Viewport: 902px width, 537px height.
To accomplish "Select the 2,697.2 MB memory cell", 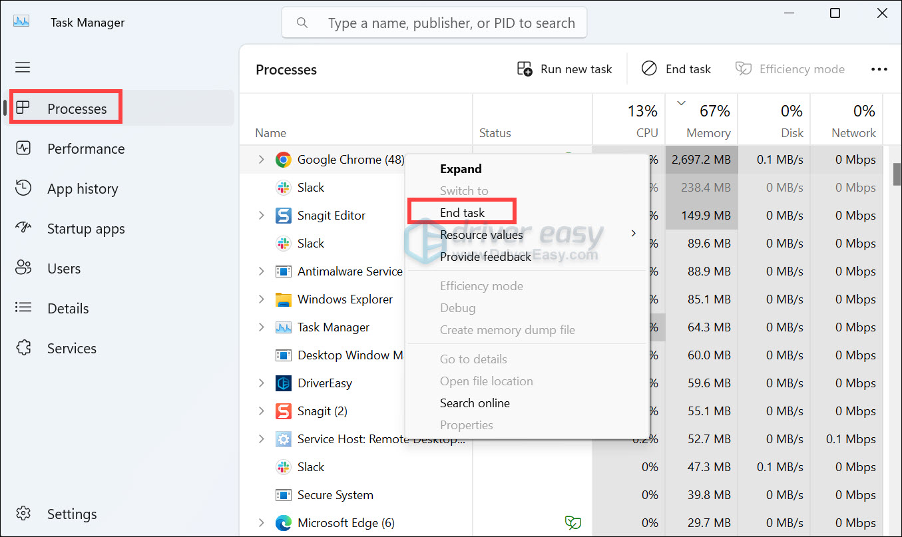I will (702, 160).
